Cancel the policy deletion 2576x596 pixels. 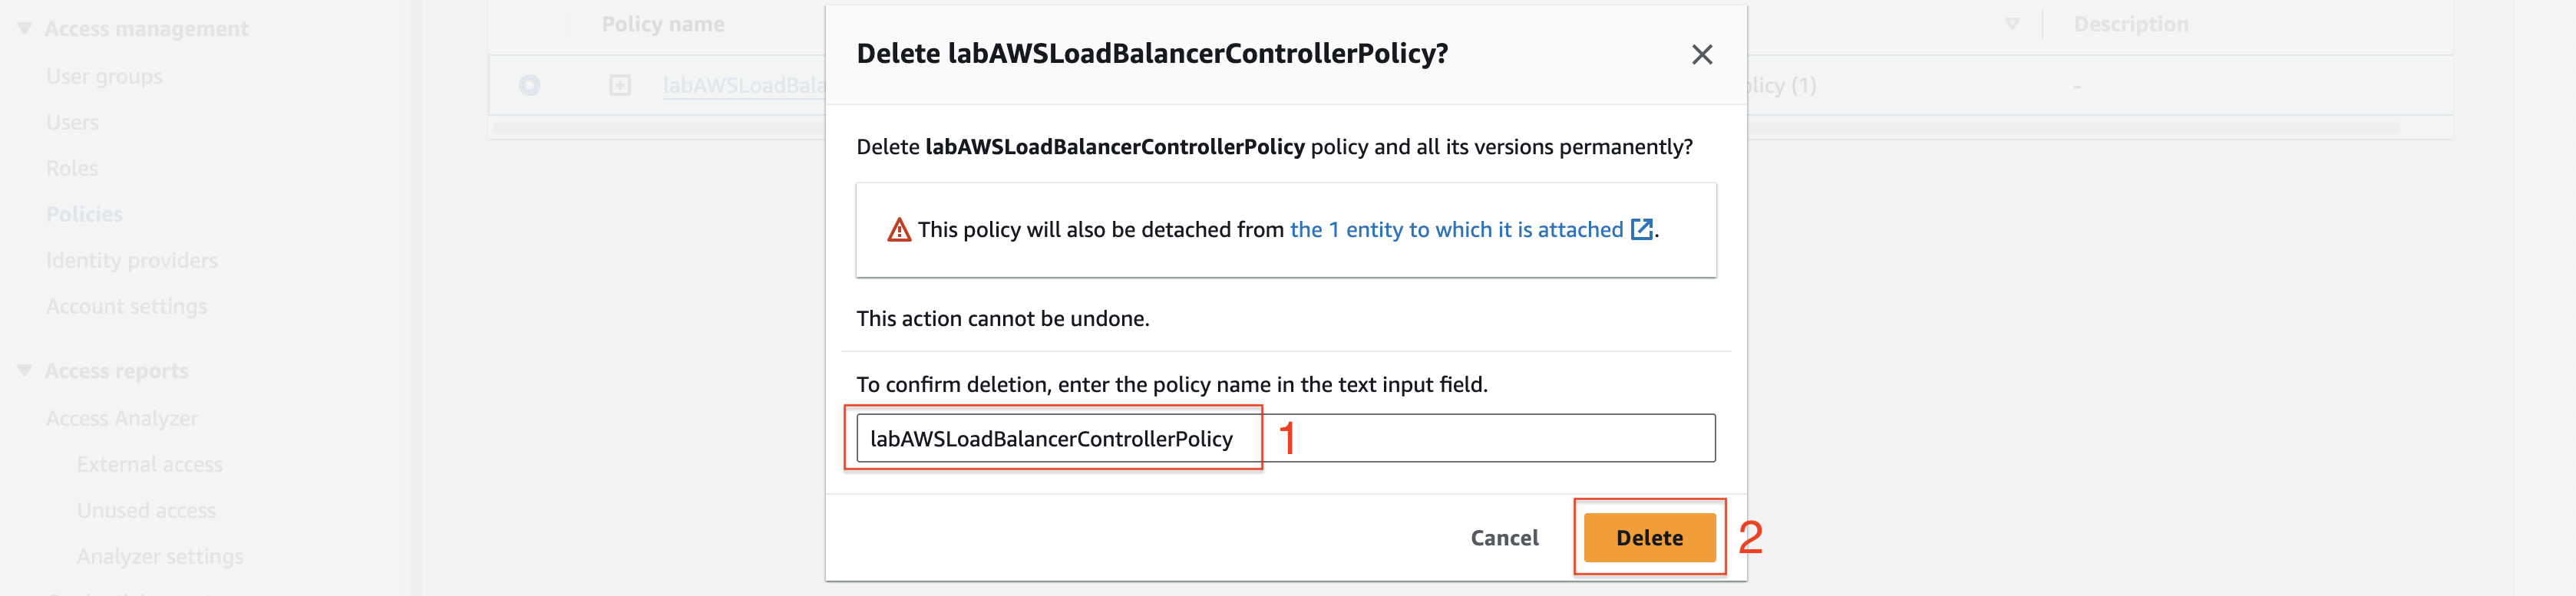pyautogui.click(x=1504, y=538)
